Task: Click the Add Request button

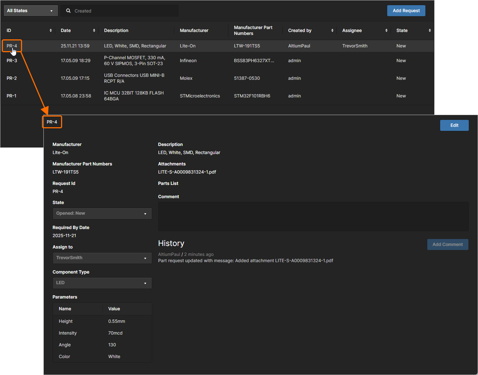Action: click(406, 11)
